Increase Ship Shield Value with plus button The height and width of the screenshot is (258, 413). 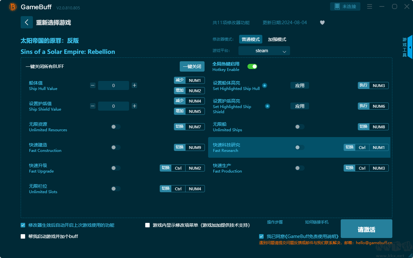[x=135, y=106]
